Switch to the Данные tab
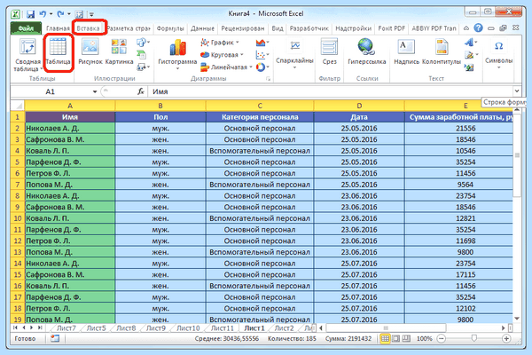 202,28
